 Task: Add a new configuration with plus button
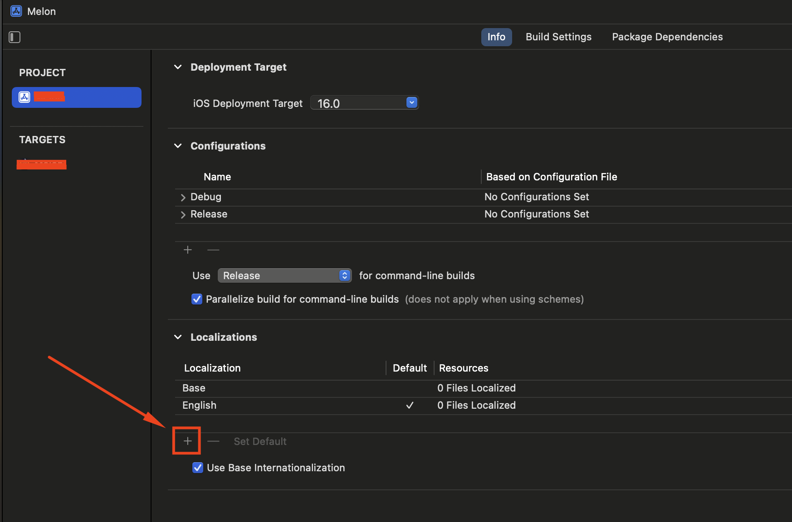[x=188, y=250]
